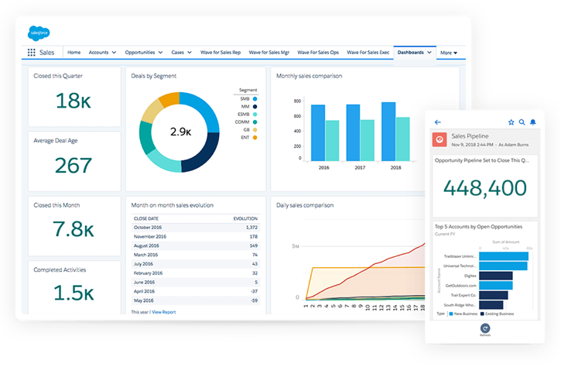Click the red Sales Pipeline dashboard icon
The width and height of the screenshot is (561, 367).
(x=440, y=139)
